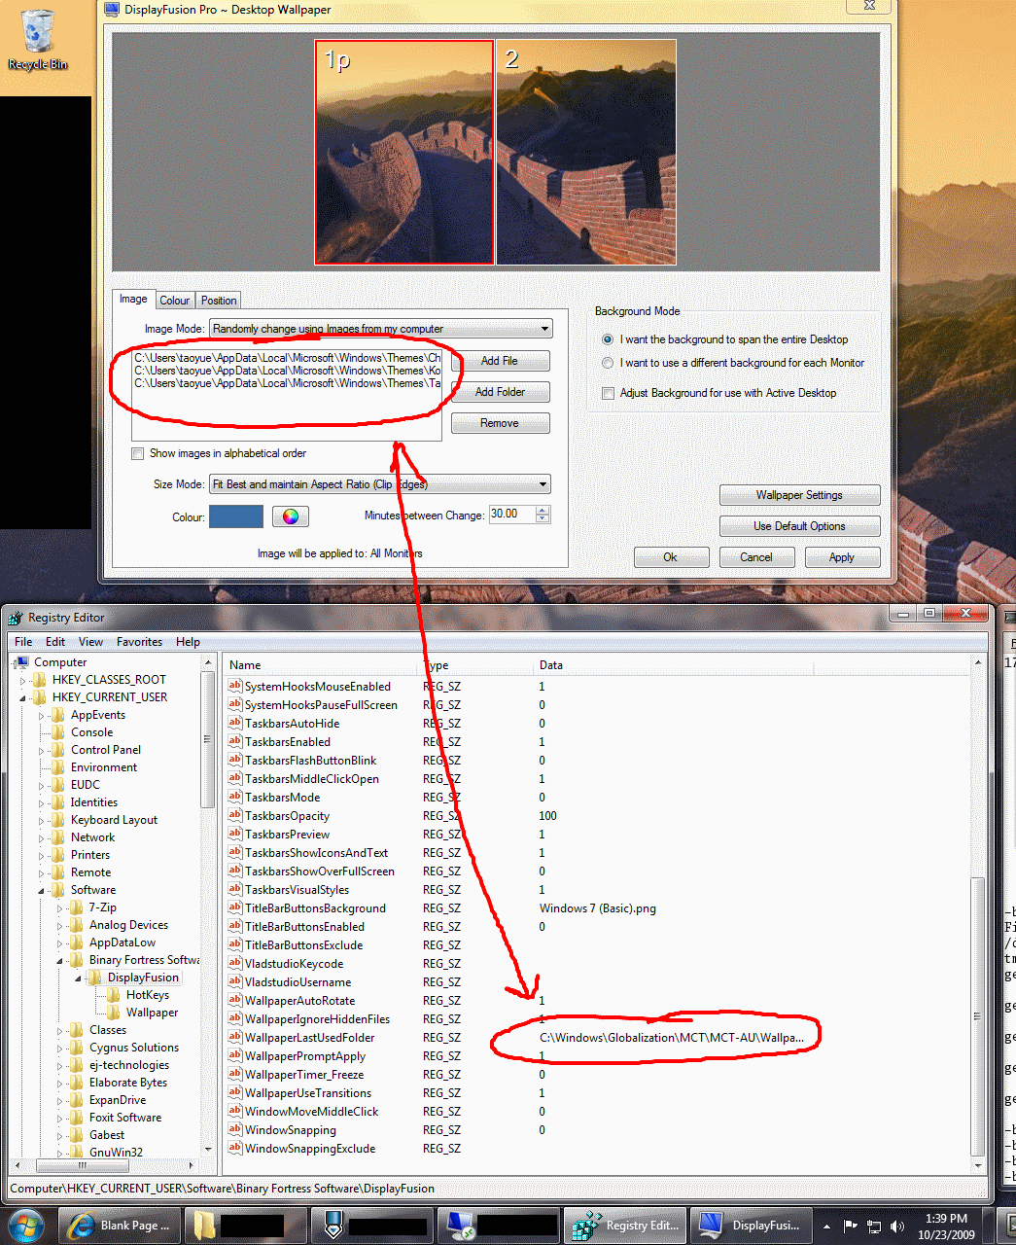Open the Recycle Bin desktop icon
Viewport: 1016px width, 1245px height.
click(x=37, y=39)
